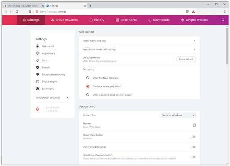Viewport: 230px width, 166px height.
Task: Go to Sync in sidebar
Action: (x=44, y=60)
